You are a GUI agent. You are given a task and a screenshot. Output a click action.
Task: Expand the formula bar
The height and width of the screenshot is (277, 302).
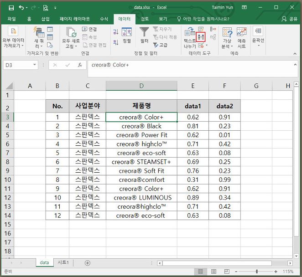(295, 65)
